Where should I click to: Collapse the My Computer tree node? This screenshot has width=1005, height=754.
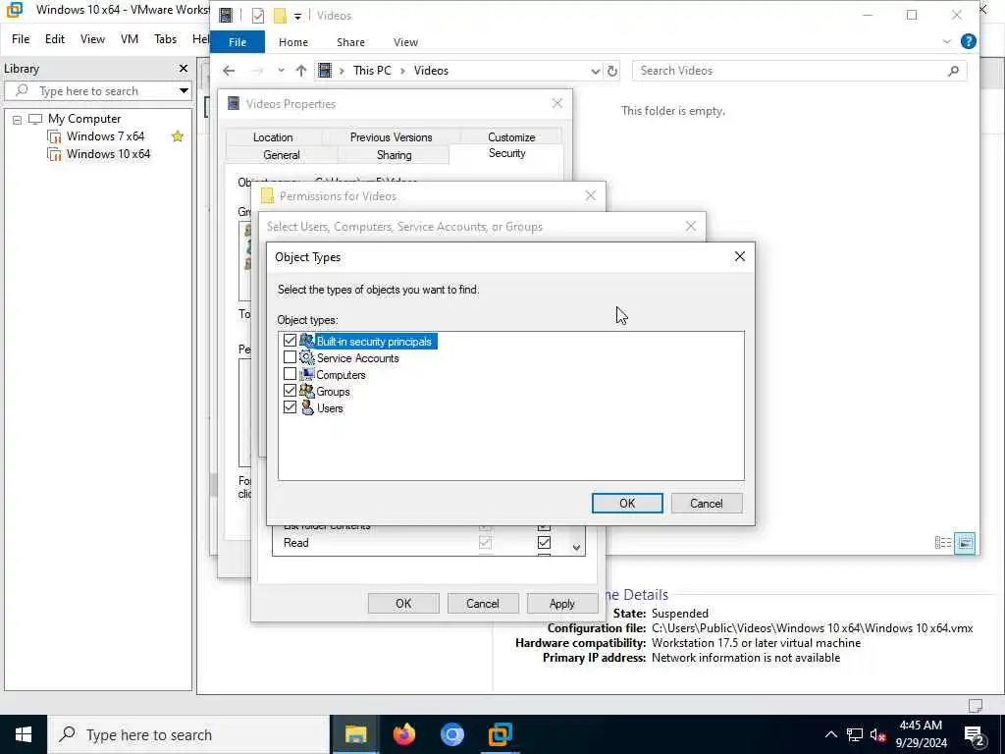click(x=18, y=119)
